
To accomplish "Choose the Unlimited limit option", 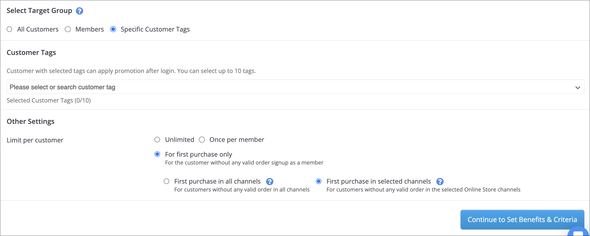I will 157,140.
